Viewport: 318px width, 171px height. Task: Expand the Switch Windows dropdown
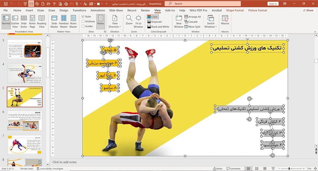pyautogui.click(x=211, y=22)
